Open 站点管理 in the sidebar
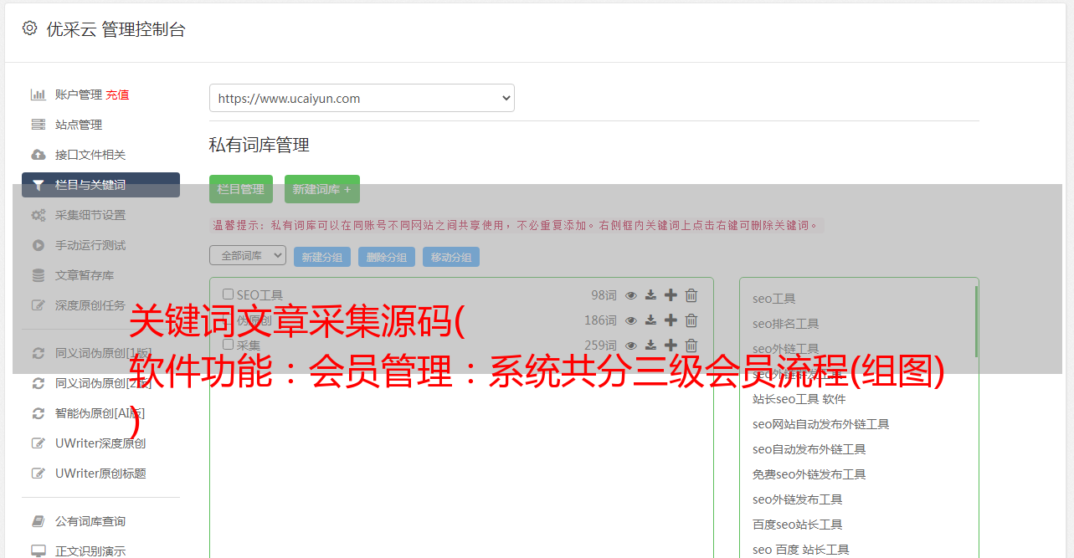The width and height of the screenshot is (1074, 558). 79,125
